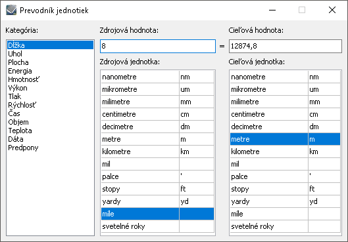The height and width of the screenshot is (242, 348).
Task: Choose stopy in source unit list
Action: (158, 189)
